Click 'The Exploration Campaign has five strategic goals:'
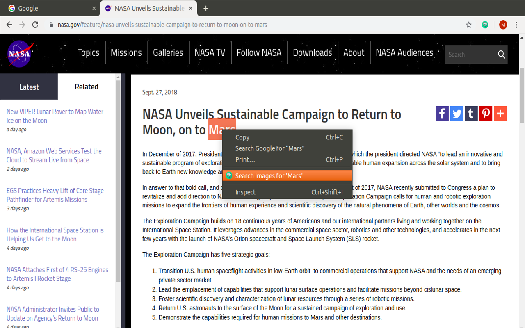Screen dimensions: 525x328 [x=206, y=255]
